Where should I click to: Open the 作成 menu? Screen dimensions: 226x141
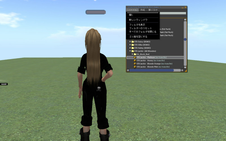coord(143,10)
